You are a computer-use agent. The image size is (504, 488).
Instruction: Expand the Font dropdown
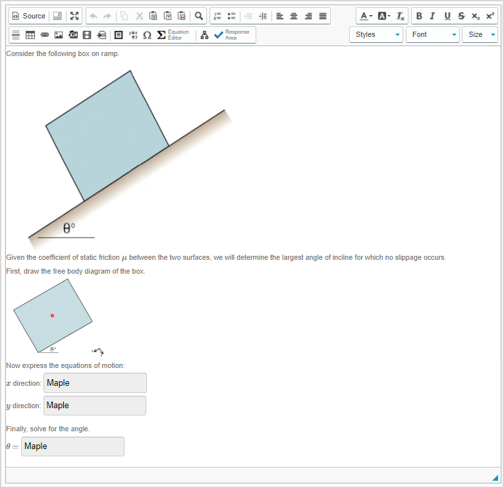432,35
